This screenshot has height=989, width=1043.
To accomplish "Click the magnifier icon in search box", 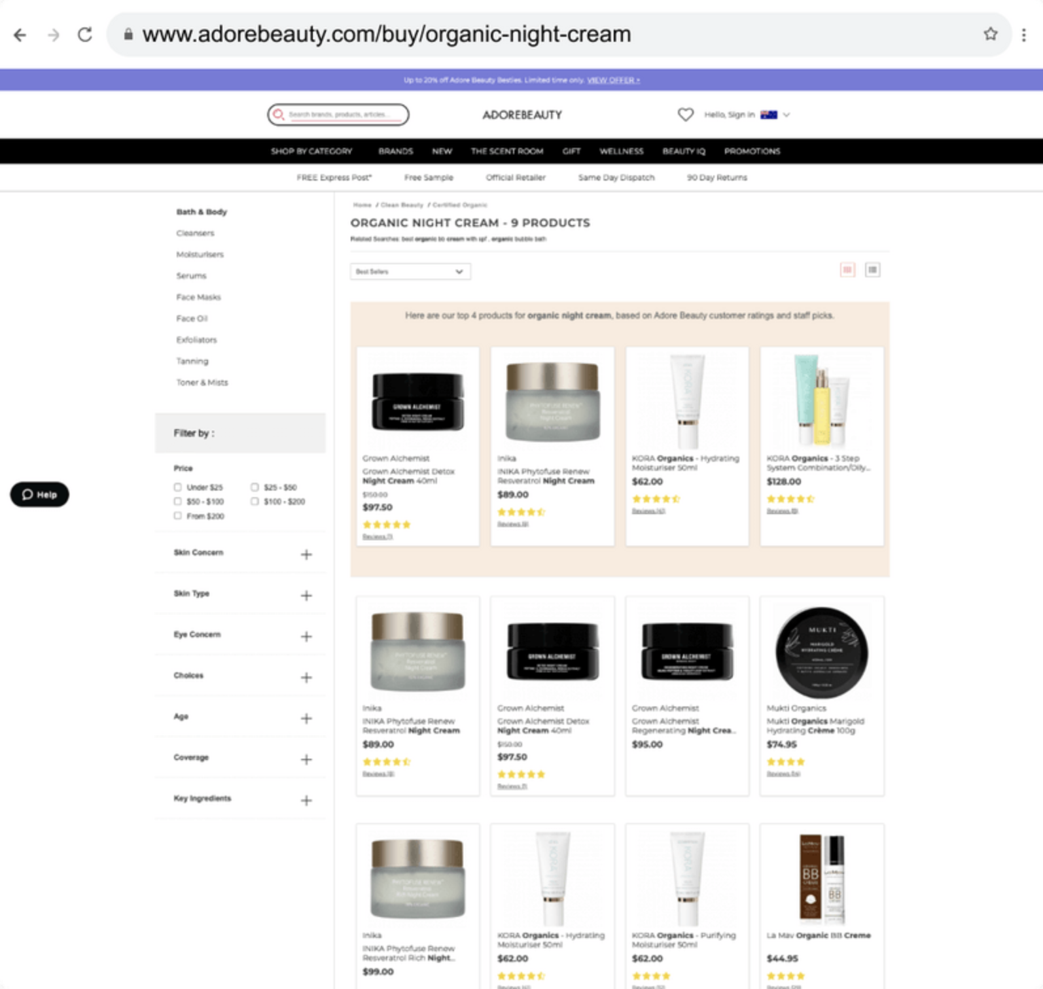I will (279, 114).
